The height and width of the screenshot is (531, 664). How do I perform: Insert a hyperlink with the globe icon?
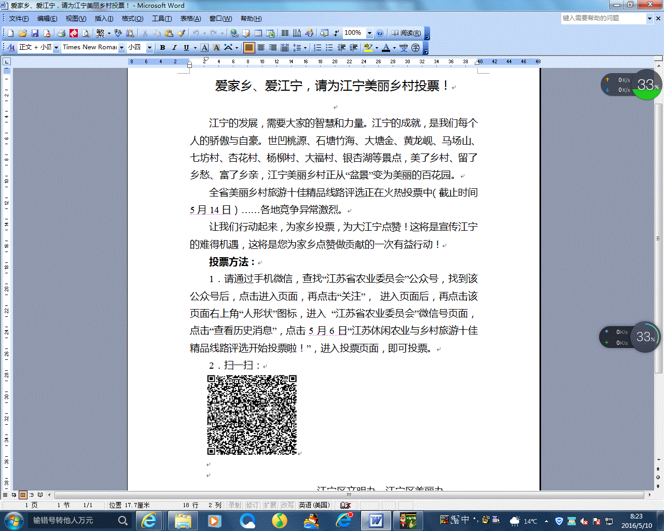[x=234, y=33]
